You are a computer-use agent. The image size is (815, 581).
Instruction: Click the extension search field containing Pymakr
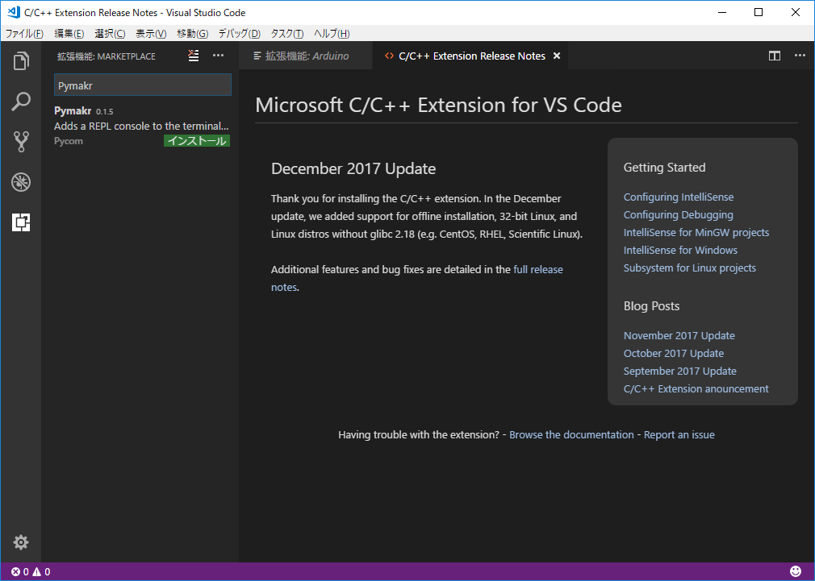point(142,85)
